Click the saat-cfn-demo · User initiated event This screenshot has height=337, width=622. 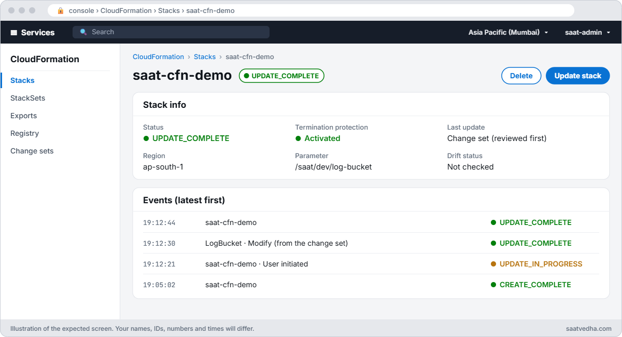pos(257,264)
